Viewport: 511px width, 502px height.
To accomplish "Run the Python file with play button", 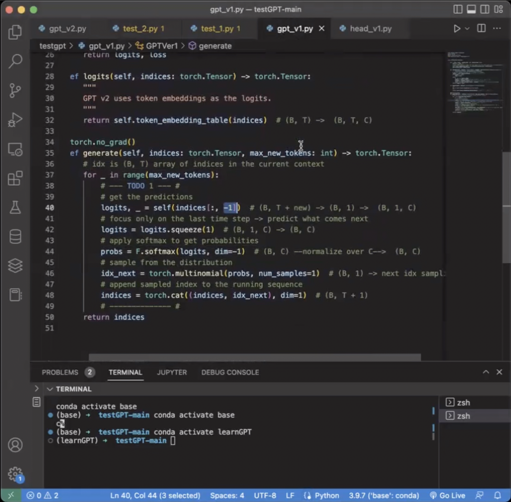I will click(457, 29).
